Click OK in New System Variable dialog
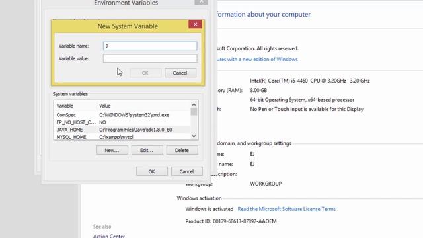This screenshot has width=423, height=238. [145, 73]
